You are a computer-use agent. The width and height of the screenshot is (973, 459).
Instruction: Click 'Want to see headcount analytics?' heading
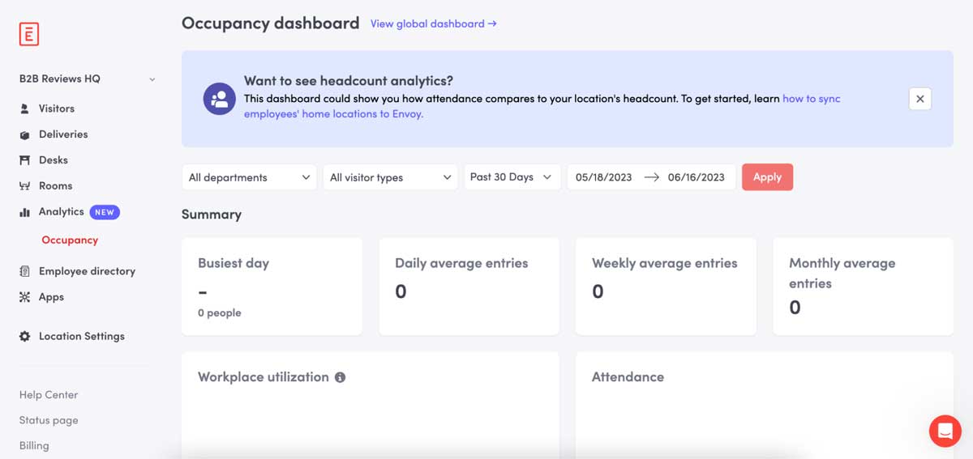[x=349, y=81]
